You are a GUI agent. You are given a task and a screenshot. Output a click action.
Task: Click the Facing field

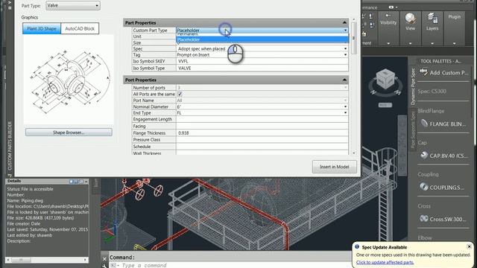coord(262,126)
